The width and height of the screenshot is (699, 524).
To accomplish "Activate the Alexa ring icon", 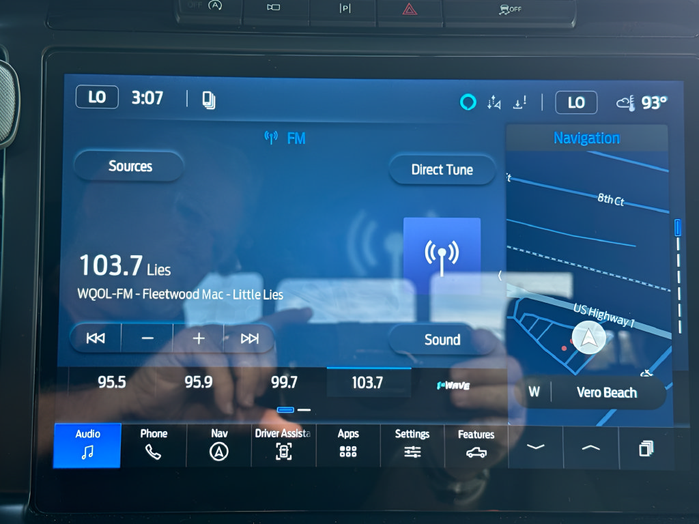I will pos(468,102).
